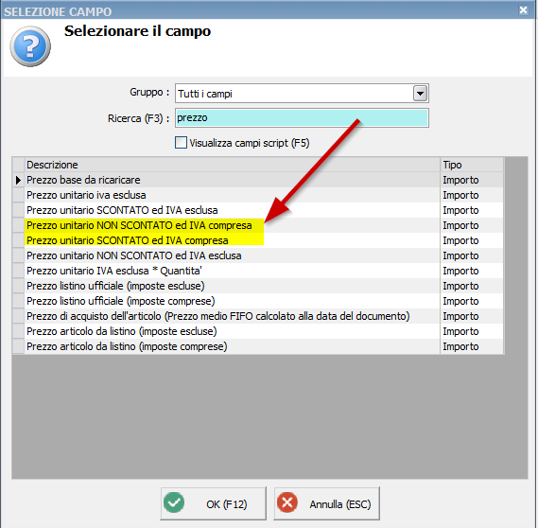Click the Tutti i campi combo box

tap(302, 94)
